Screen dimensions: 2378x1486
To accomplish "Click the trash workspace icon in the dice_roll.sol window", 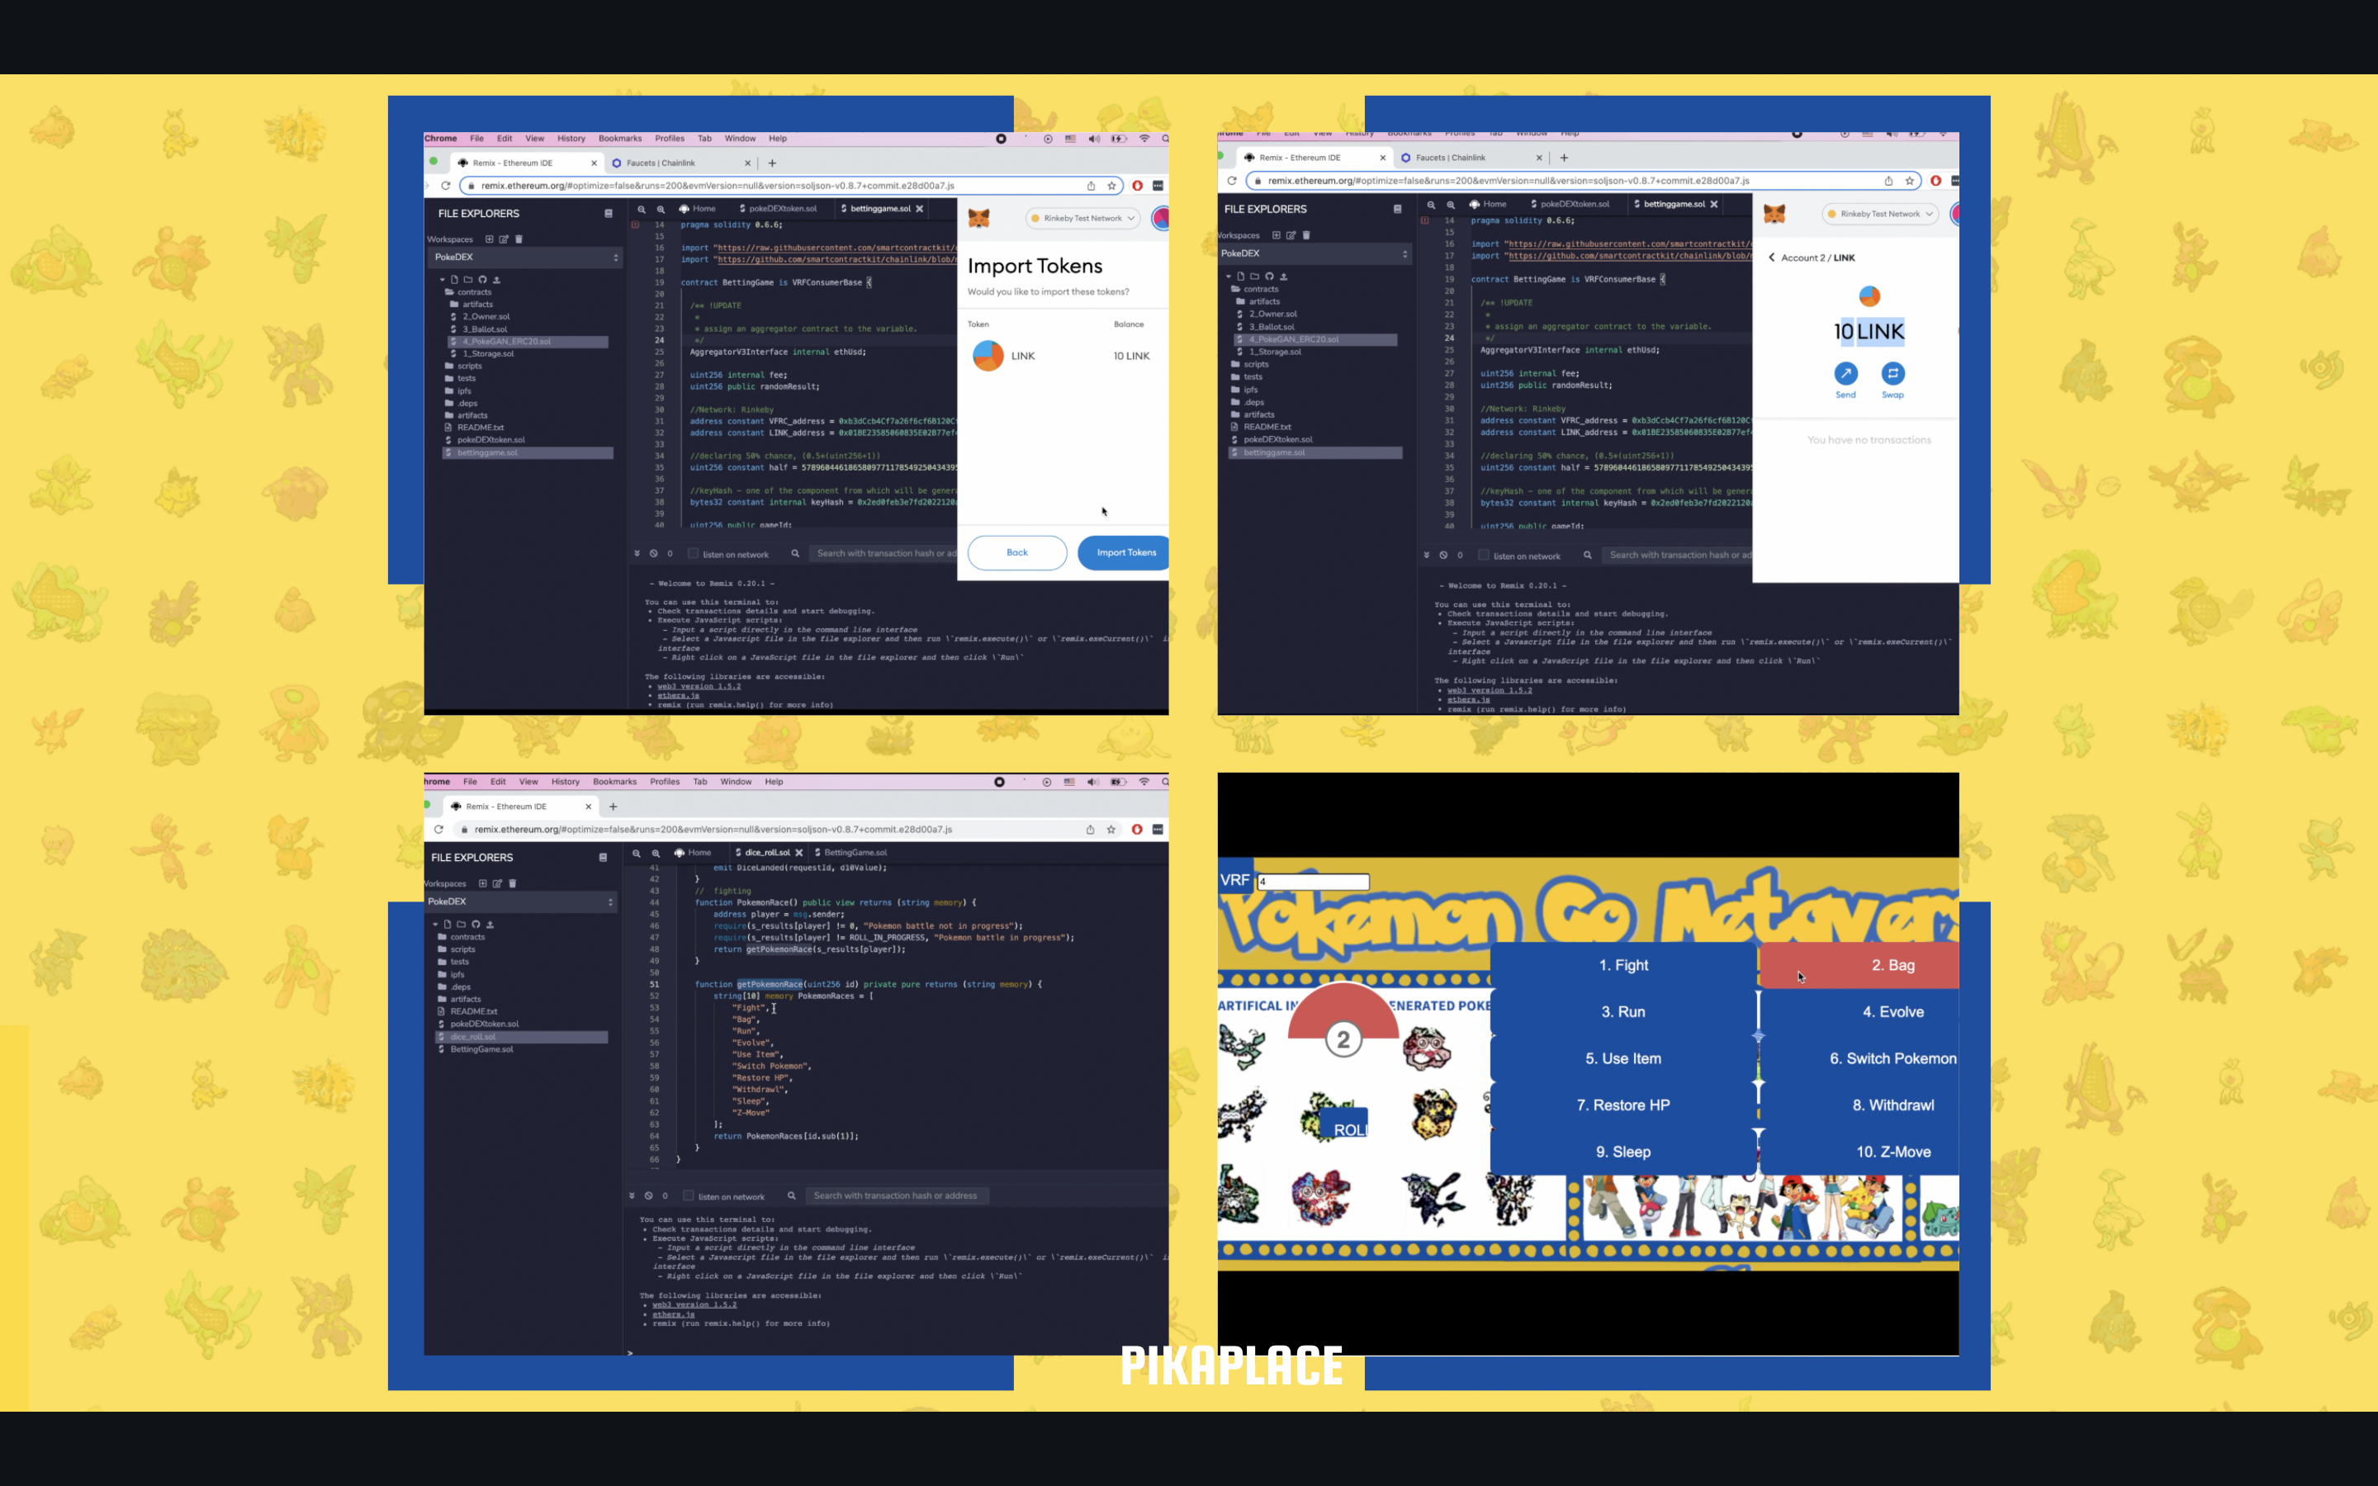I will 513,883.
